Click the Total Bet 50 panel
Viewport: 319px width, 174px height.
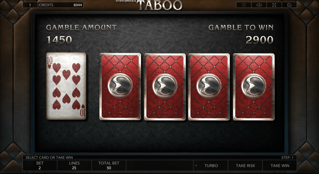109,165
